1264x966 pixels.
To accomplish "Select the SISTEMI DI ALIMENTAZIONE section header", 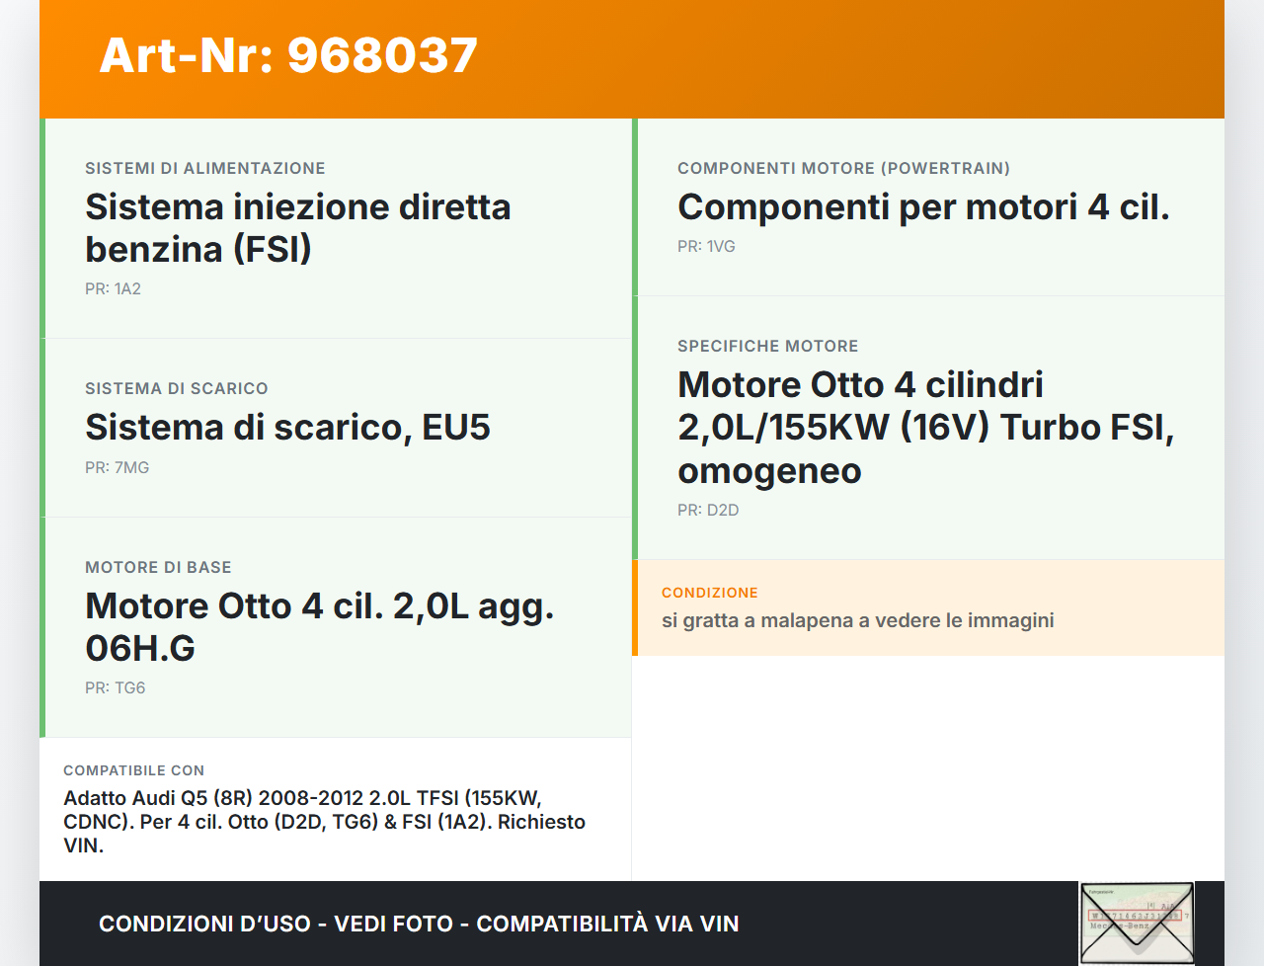I will coord(205,168).
